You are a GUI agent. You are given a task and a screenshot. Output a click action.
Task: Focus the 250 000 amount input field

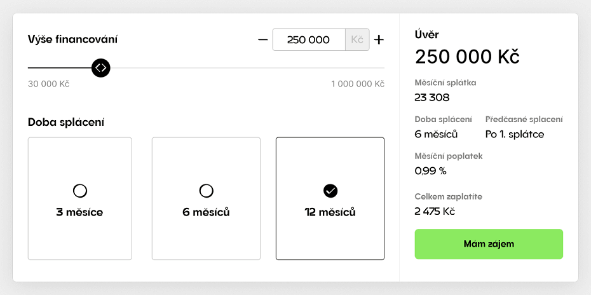[x=309, y=39]
